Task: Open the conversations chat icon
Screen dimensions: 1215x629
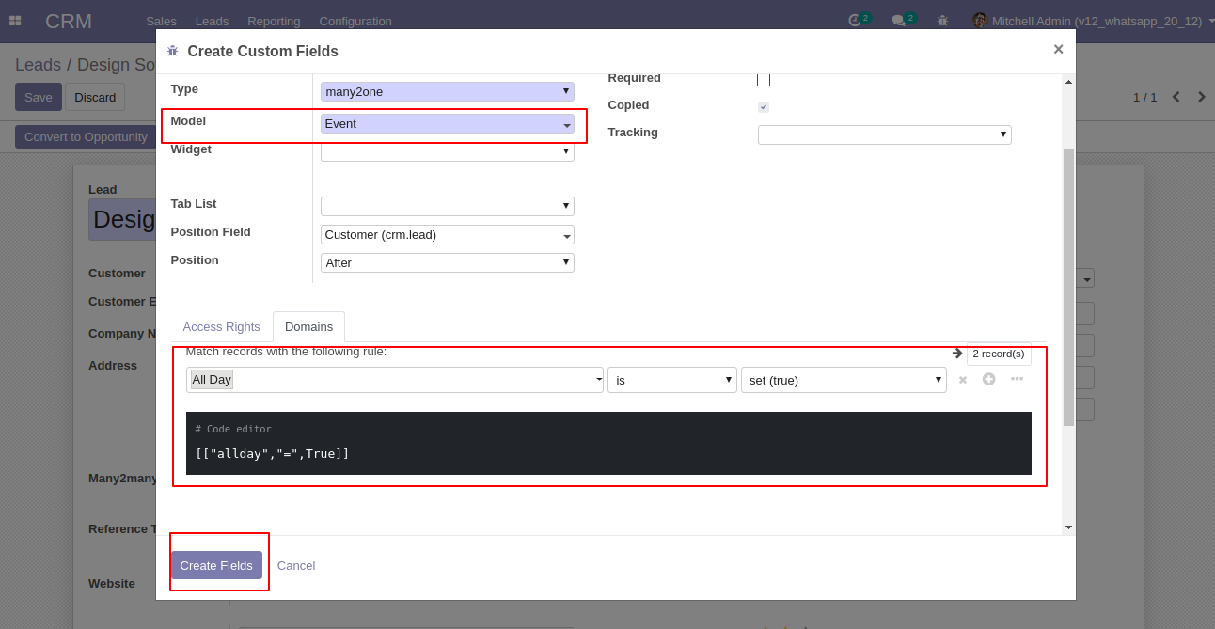Action: pos(898,21)
